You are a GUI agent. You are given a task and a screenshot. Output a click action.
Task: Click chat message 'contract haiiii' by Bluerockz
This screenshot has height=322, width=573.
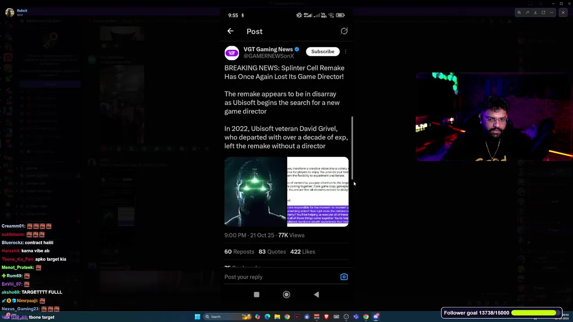39,242
